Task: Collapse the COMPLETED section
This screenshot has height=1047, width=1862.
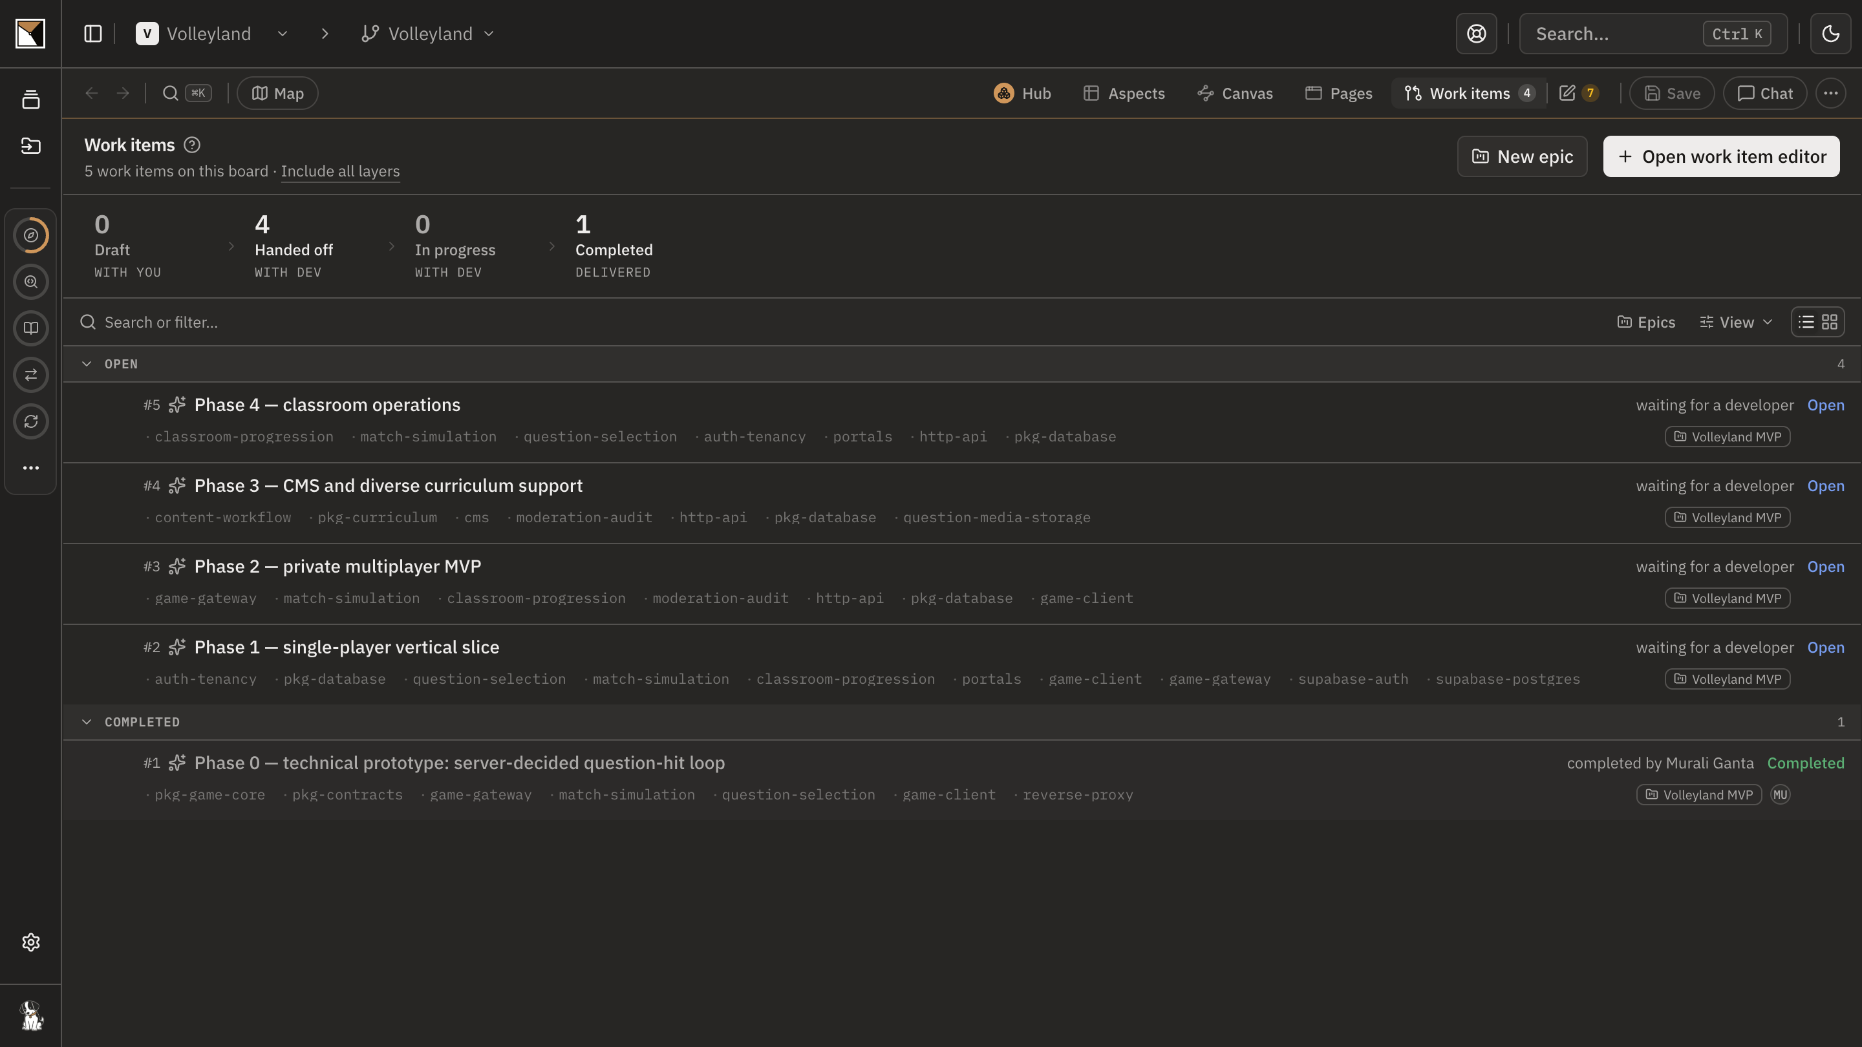Action: (x=87, y=722)
